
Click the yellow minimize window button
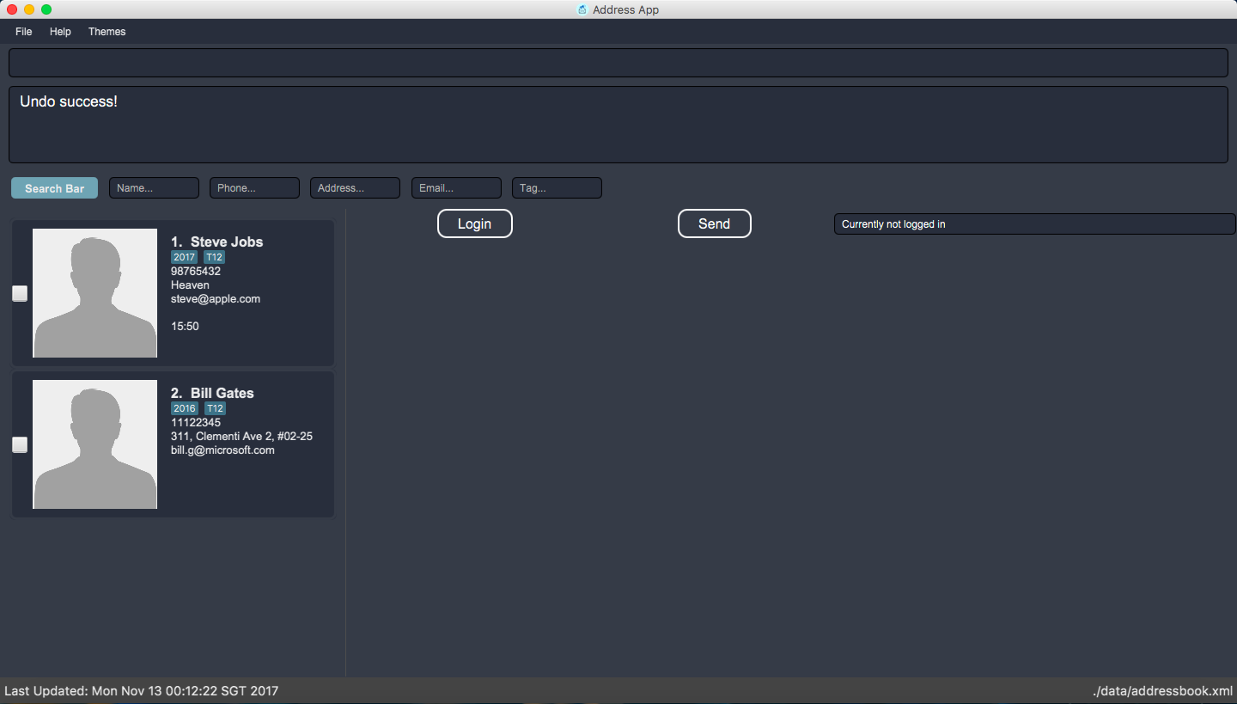coord(29,9)
